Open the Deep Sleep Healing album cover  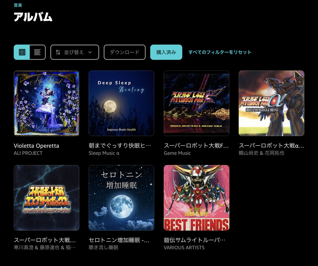[121, 103]
